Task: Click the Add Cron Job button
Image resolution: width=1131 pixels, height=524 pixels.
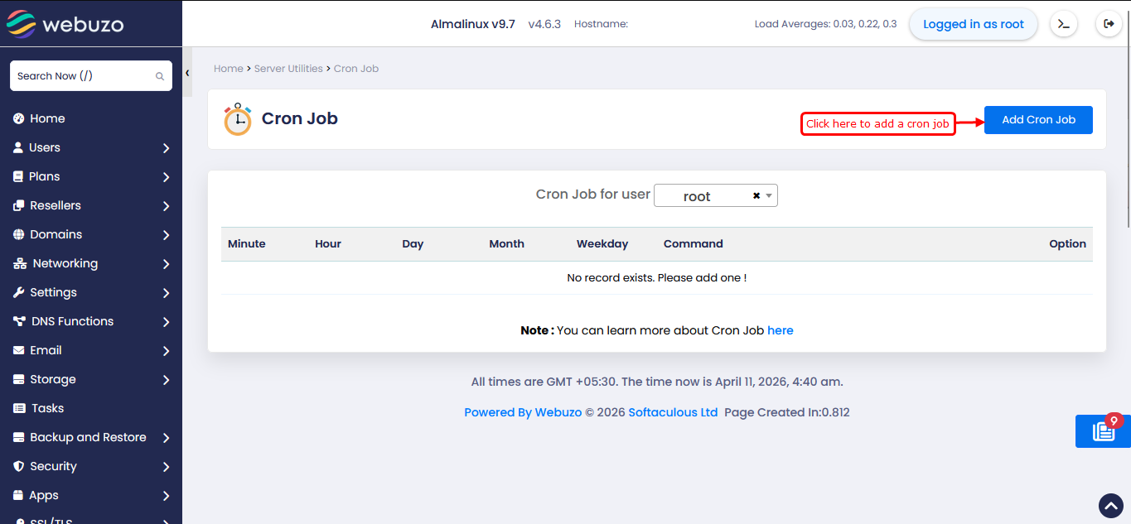Action: [1038, 120]
